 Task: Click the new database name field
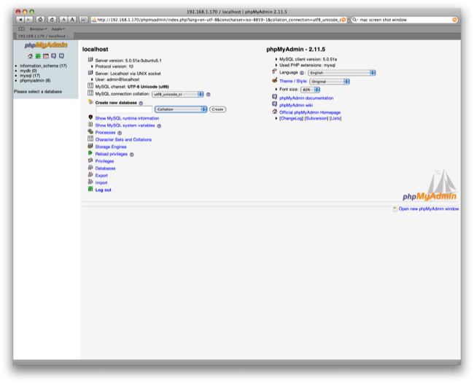coord(124,109)
